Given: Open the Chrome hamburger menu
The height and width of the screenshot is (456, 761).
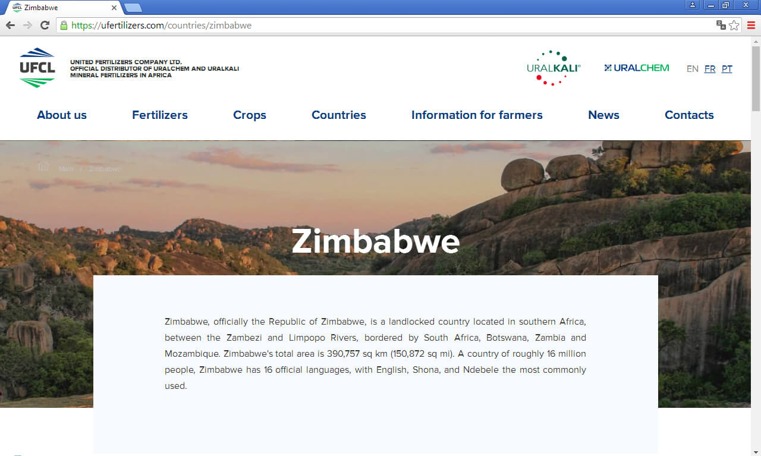Looking at the screenshot, I should (751, 25).
